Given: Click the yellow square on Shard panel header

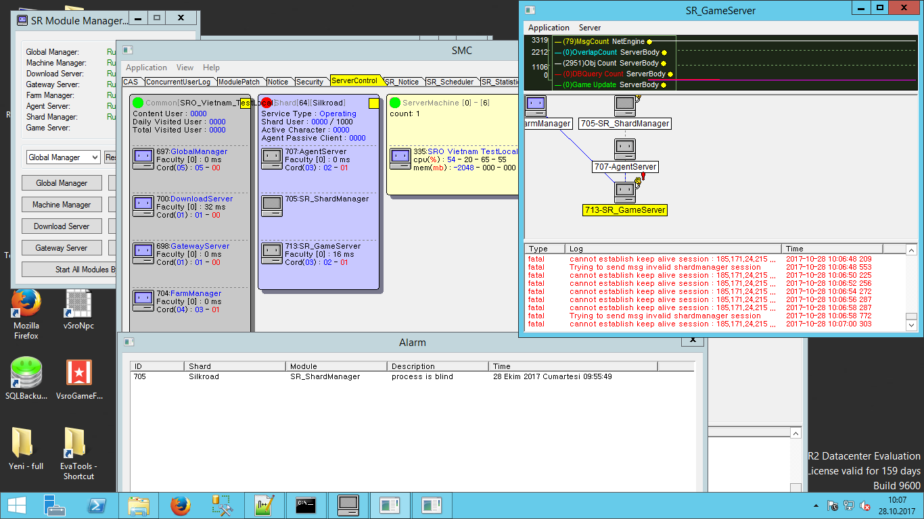Looking at the screenshot, I should [x=373, y=103].
